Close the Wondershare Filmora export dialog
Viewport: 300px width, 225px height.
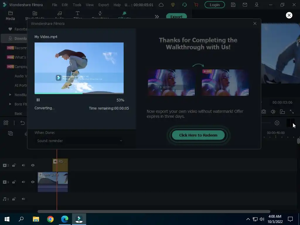[x=255, y=23]
